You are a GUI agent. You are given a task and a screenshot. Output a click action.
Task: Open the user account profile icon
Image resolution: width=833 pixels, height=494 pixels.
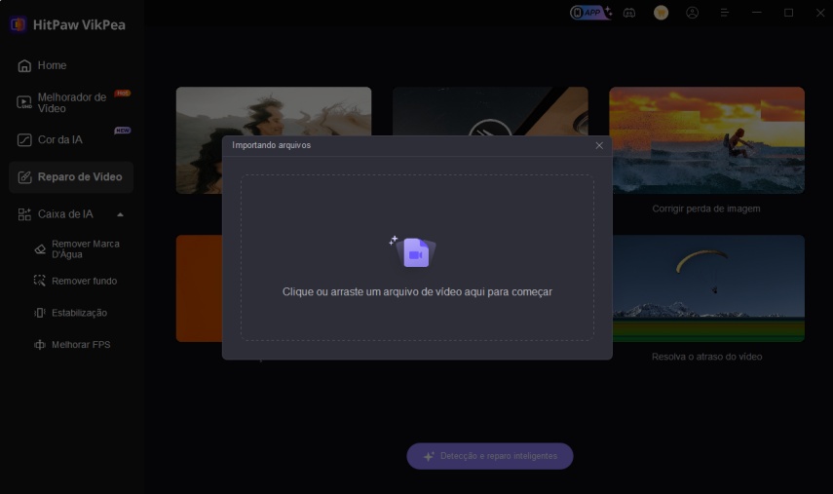[x=693, y=13]
